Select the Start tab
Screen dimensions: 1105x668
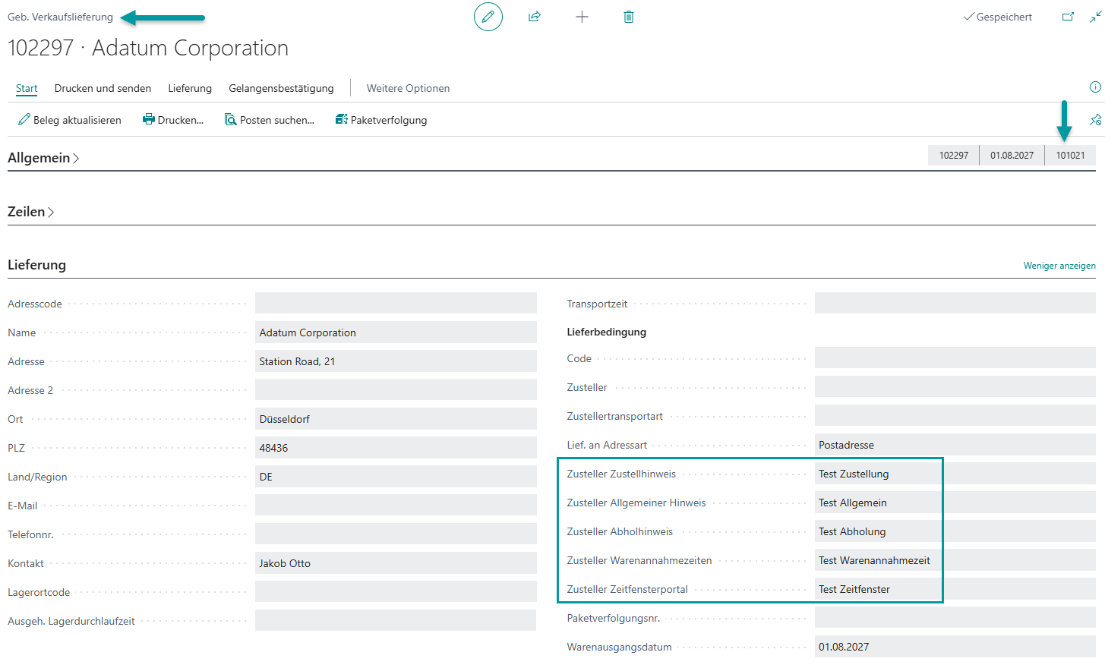(27, 88)
